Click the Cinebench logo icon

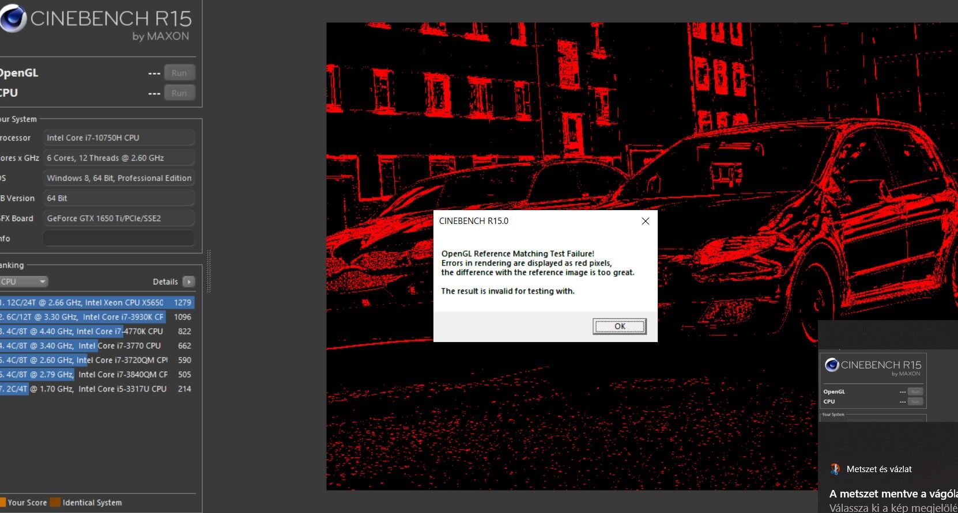[13, 18]
